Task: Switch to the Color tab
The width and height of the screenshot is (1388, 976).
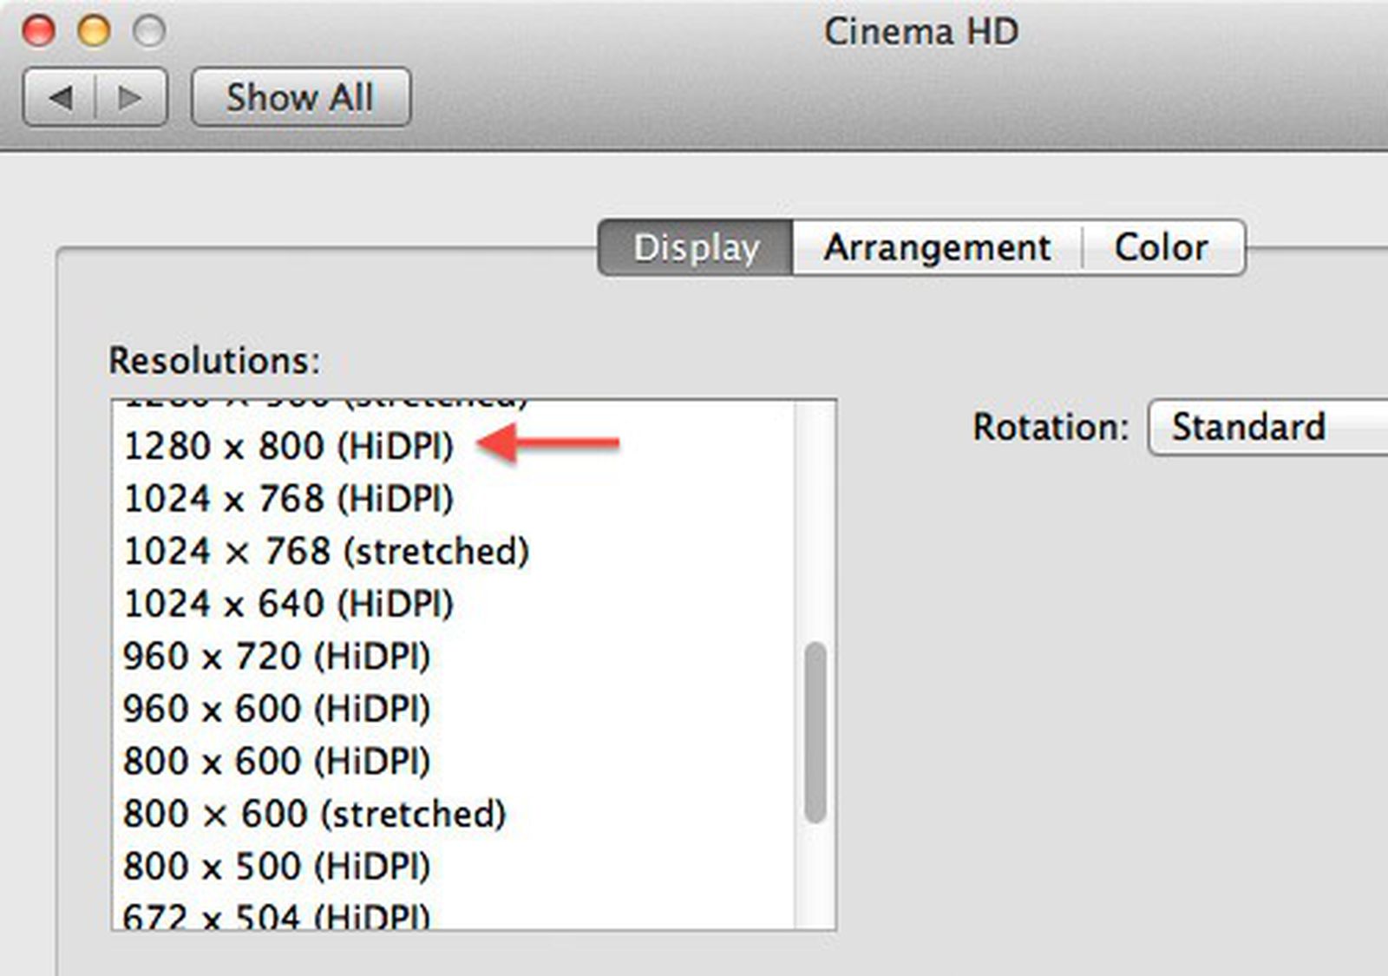Action: pyautogui.click(x=1162, y=246)
